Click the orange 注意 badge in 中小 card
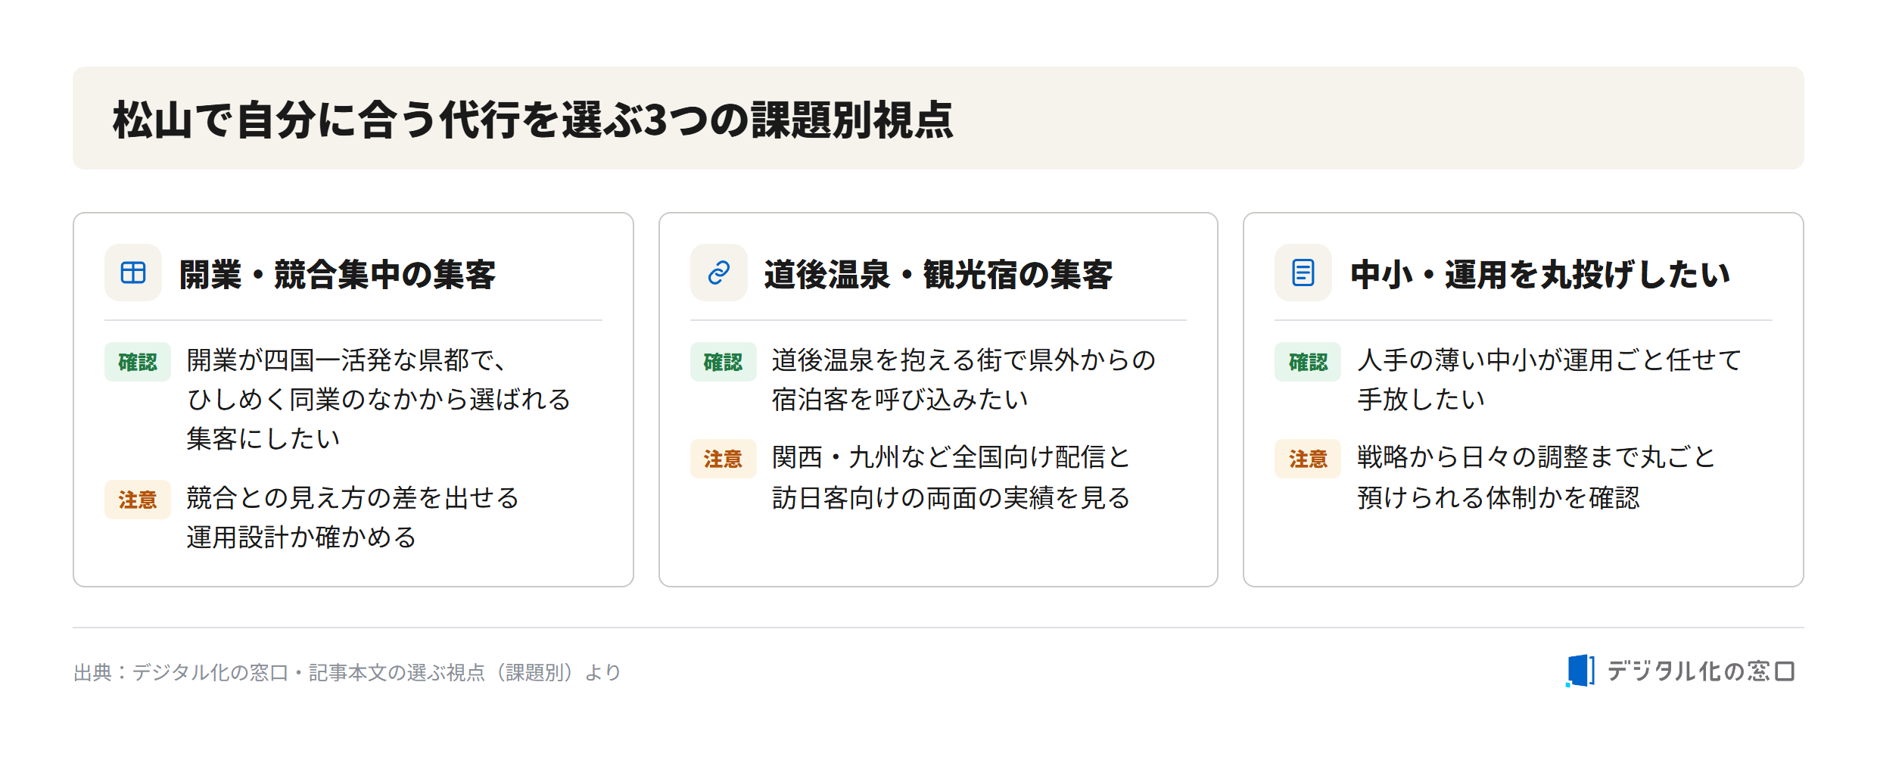This screenshot has height=760, width=1877. click(1308, 459)
